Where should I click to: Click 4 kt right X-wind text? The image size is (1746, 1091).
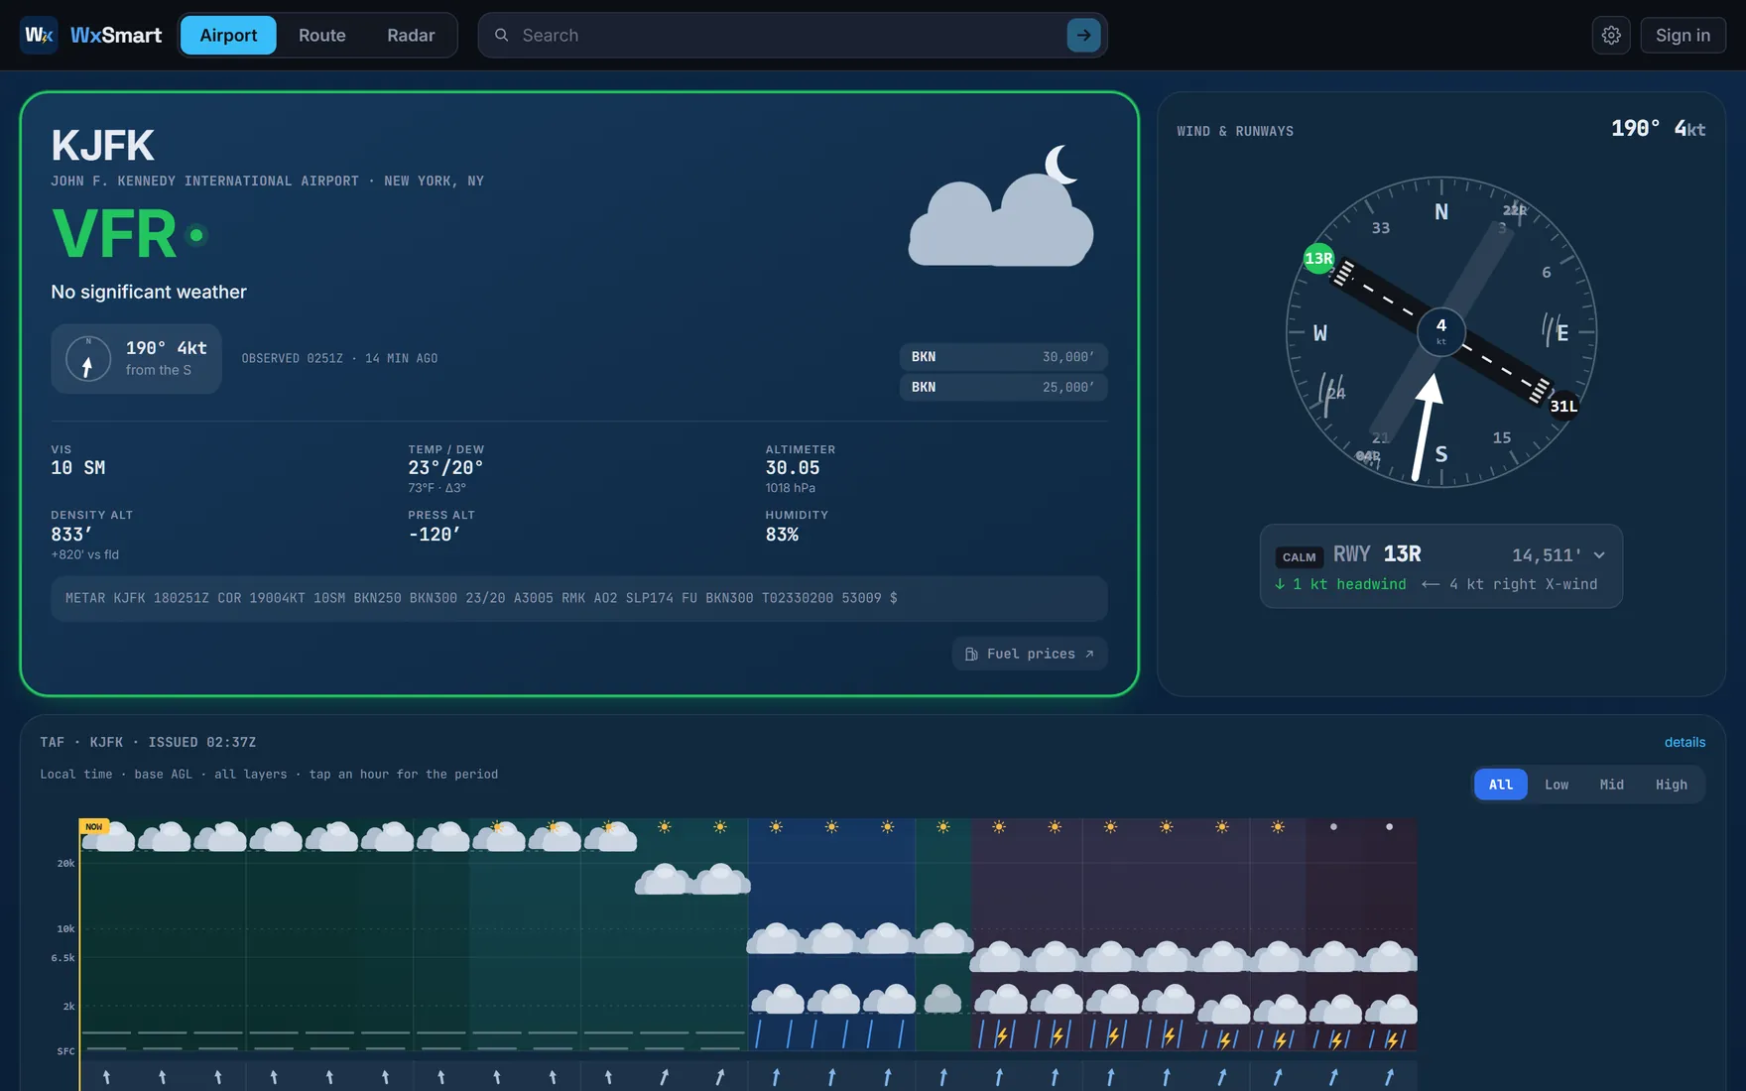tap(1523, 584)
